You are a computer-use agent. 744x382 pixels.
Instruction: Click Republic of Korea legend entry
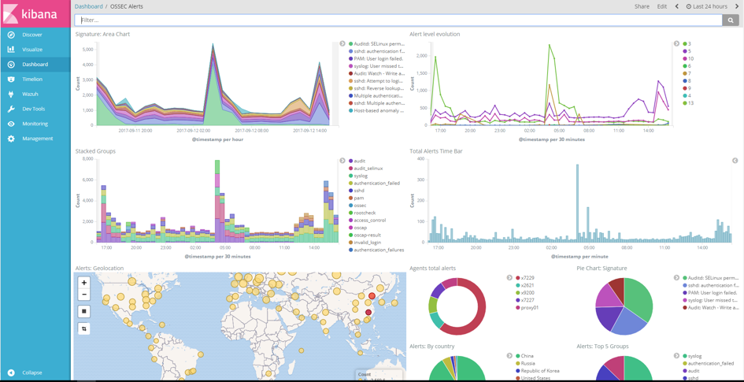538,371
